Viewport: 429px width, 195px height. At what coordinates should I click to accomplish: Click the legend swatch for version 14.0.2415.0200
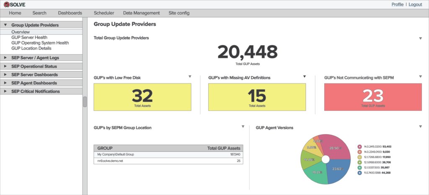coord(359,147)
